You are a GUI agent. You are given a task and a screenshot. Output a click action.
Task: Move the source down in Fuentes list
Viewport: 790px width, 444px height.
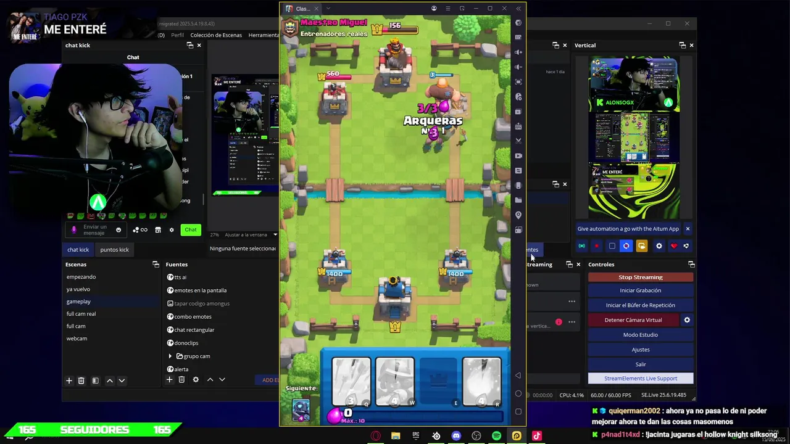click(x=222, y=379)
